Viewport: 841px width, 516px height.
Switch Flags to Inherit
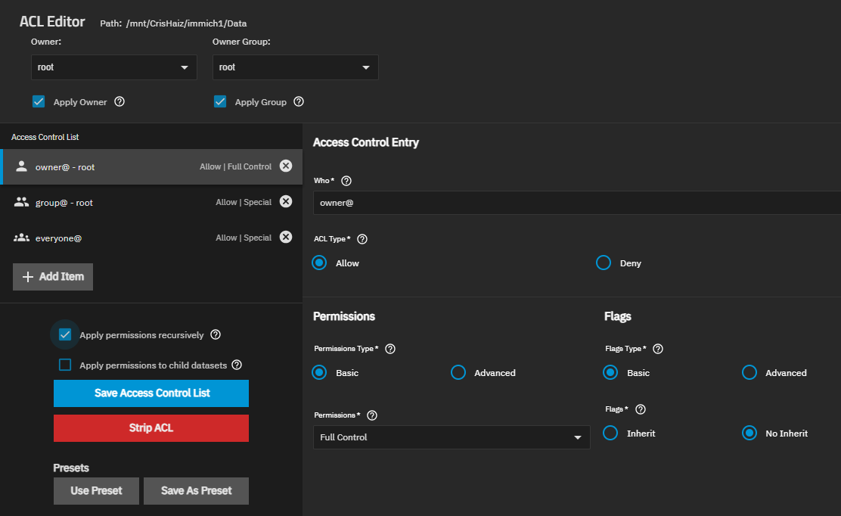610,434
